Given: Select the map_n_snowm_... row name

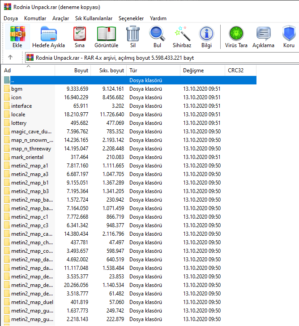Looking at the screenshot, I should pos(32,140).
